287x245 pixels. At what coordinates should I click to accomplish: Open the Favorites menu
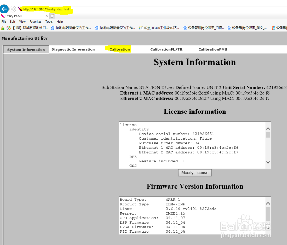pyautogui.click(x=35, y=21)
